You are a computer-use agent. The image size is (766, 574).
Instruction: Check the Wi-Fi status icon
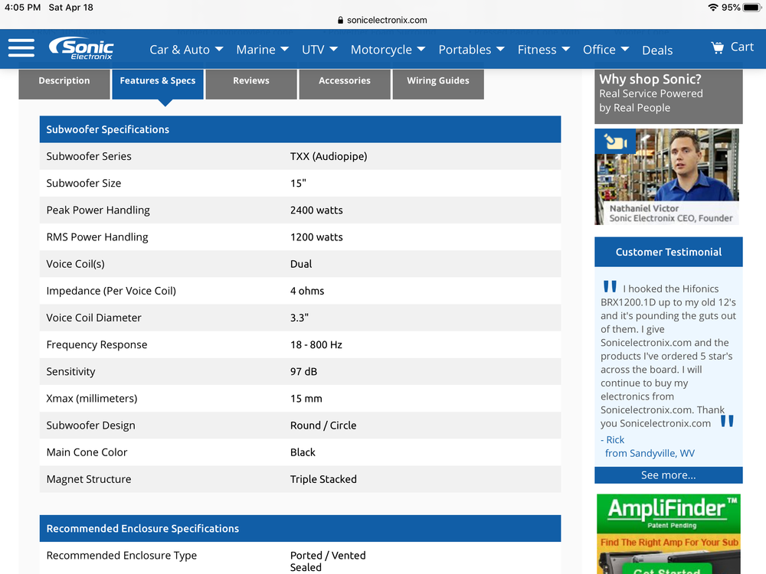tap(712, 8)
